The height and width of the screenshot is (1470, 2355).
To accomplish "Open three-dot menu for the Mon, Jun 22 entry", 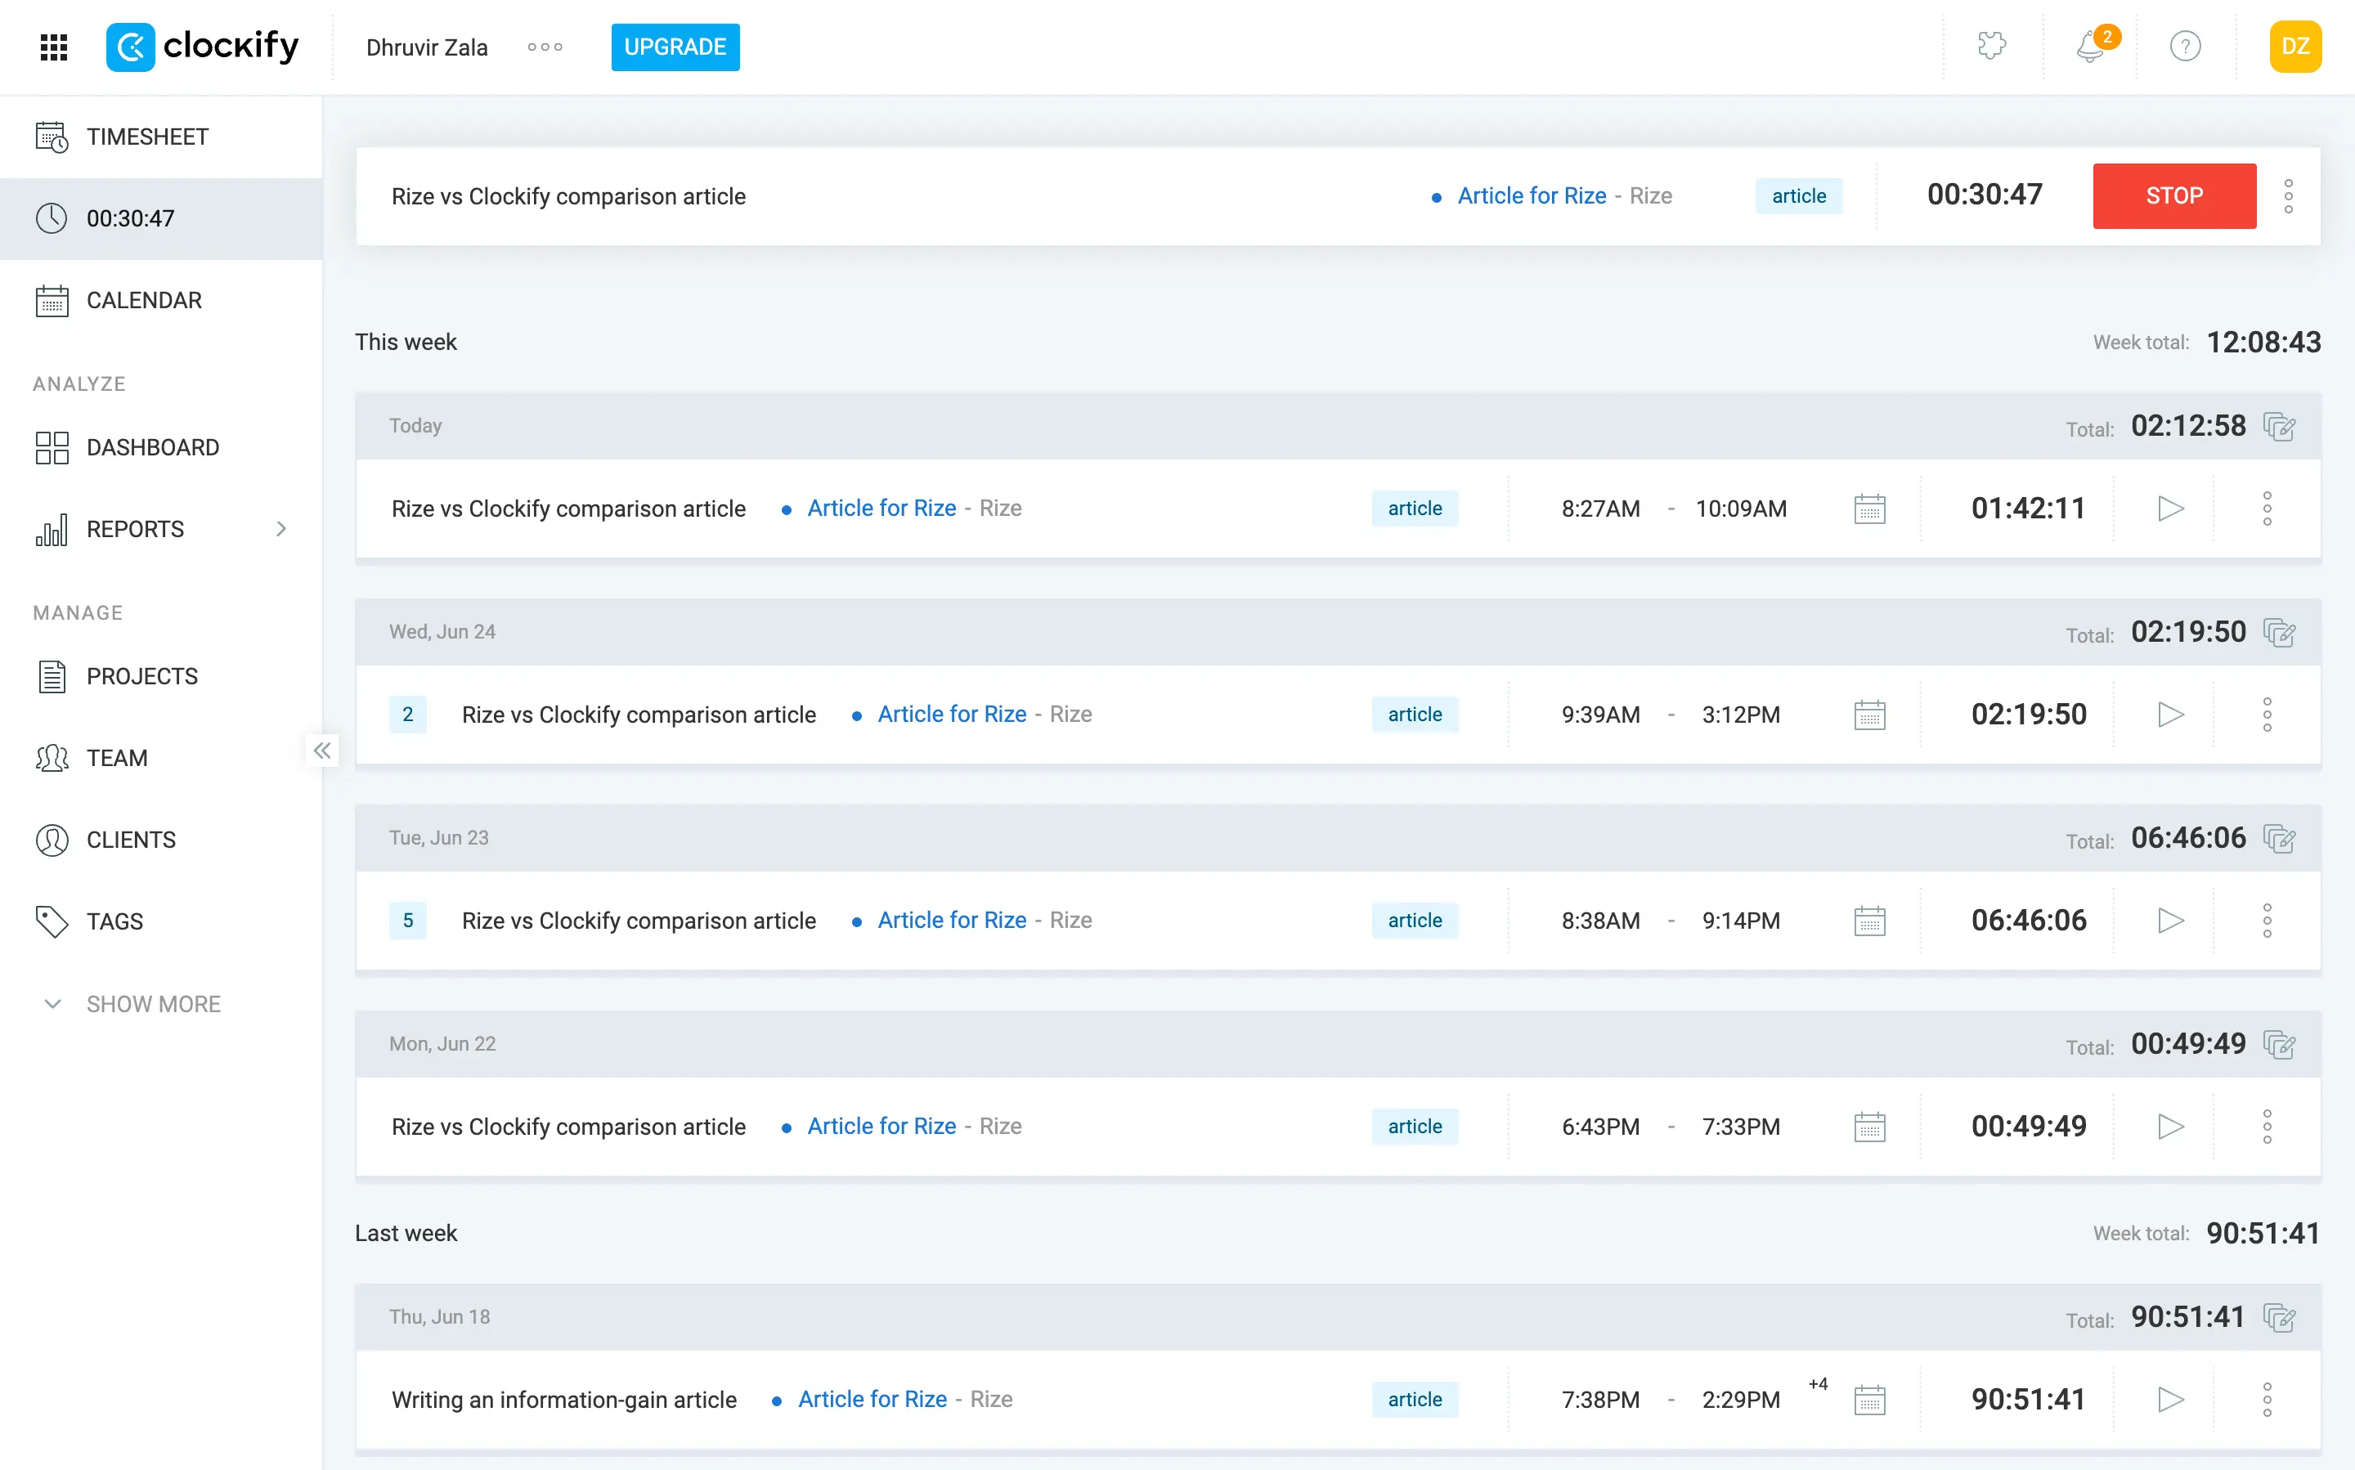I will tap(2267, 1127).
